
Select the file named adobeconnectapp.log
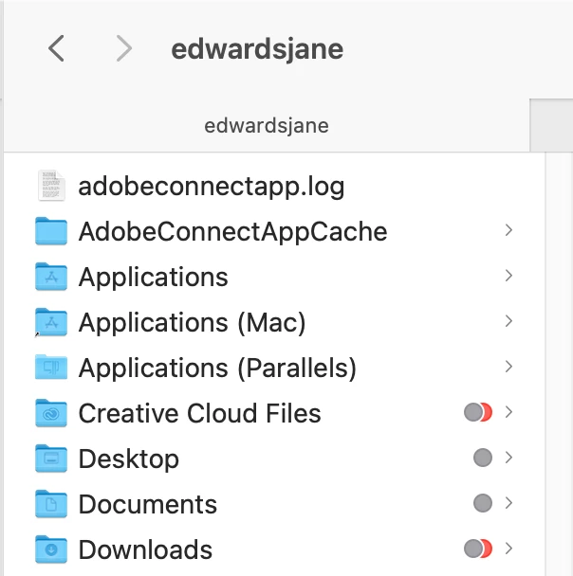point(212,187)
